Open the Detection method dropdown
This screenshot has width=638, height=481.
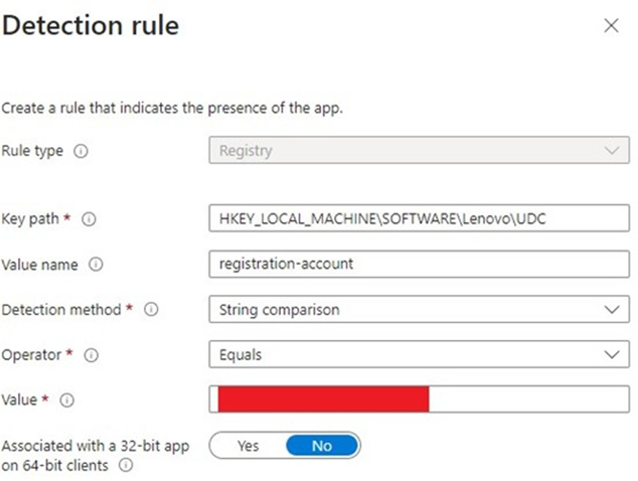pos(419,310)
